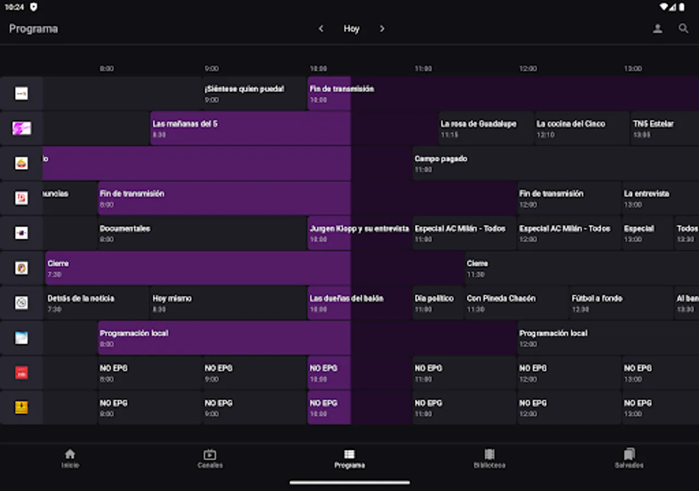This screenshot has width=699, height=491.
Task: Click the purple Canal 5 channel logo
Action: 22,128
